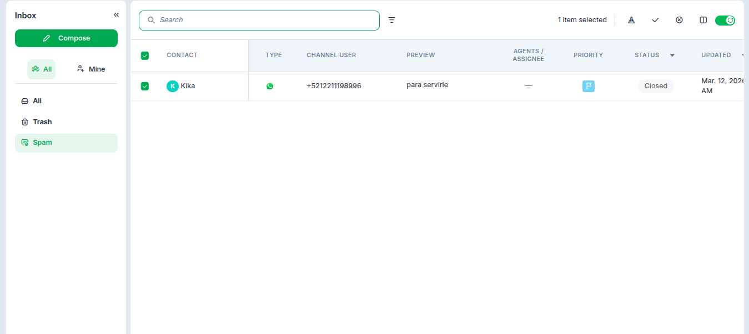This screenshot has width=749, height=334.
Task: Click the broom clean-up icon in toolbar
Action: [631, 20]
